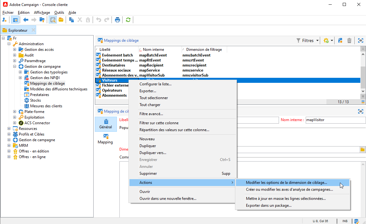Select 'Modèles des diffusions techniques' in tree
366x224 pixels.
click(58, 89)
